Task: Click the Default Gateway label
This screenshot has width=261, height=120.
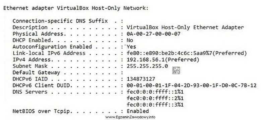Action: pos(36,72)
